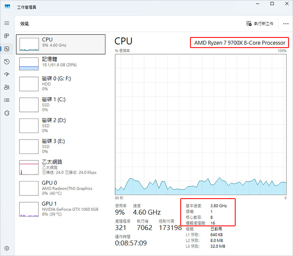This screenshot has height=256, width=293.
Task: Click the 321 processes value
Action: tap(120, 228)
